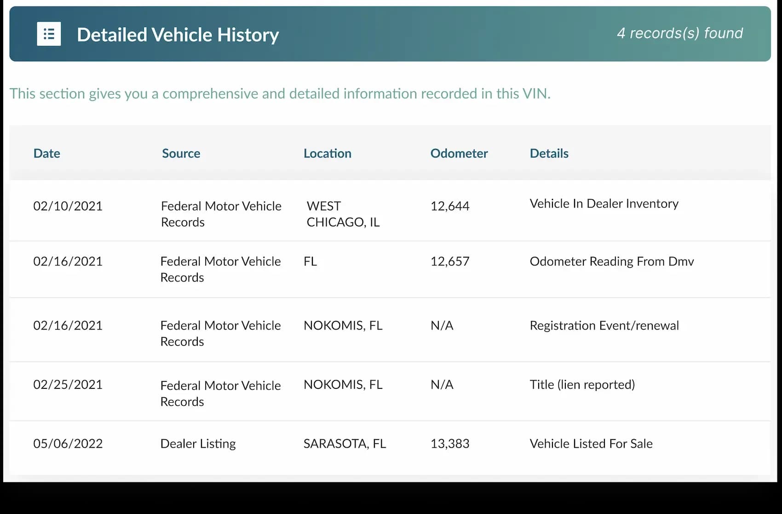
Task: Select the Vehicle Listed For Sale row
Action: (591, 443)
